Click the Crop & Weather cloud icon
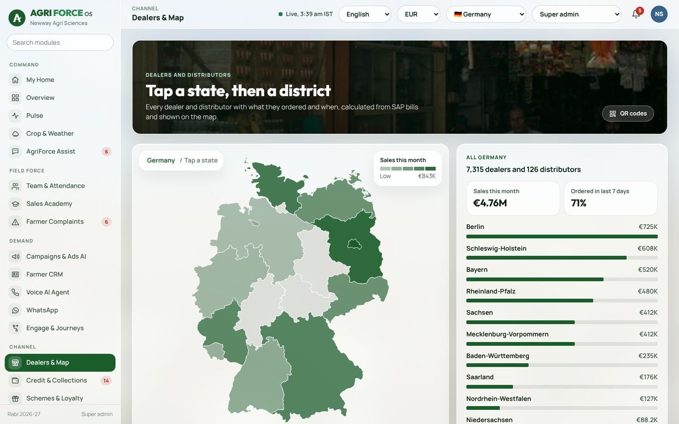This screenshot has width=679, height=424. click(16, 133)
